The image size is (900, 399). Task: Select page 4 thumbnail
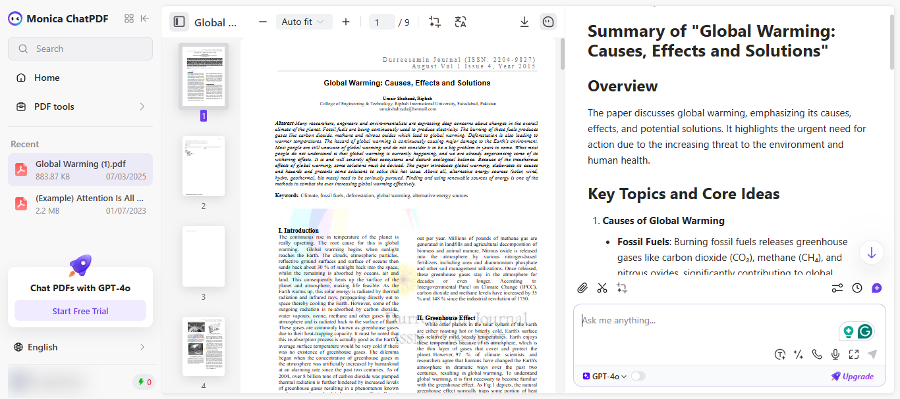point(204,347)
